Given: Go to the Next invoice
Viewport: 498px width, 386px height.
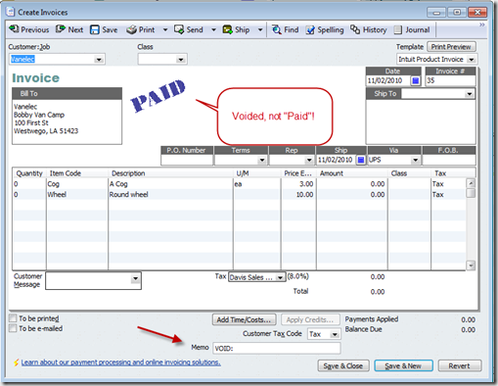Looking at the screenshot, I should (x=69, y=29).
